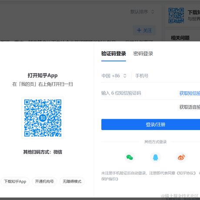Click the Weibo login icon
The image size is (200, 200).
click(181, 157)
